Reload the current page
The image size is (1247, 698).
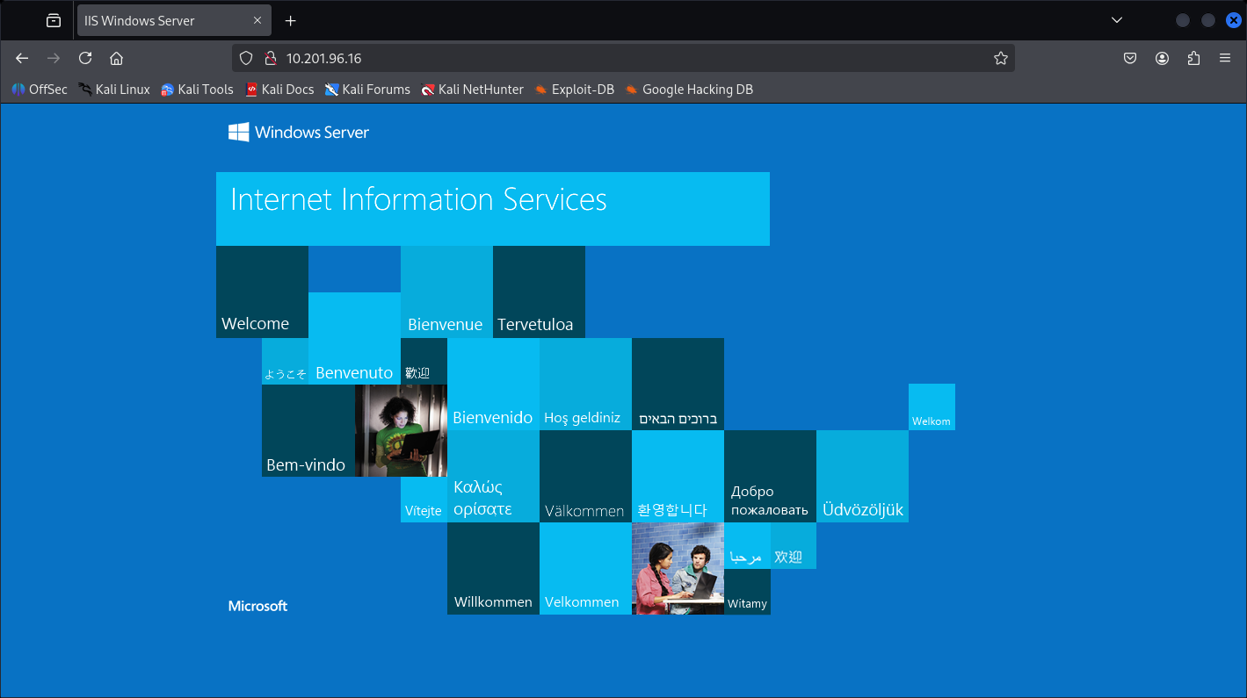pyautogui.click(x=85, y=58)
